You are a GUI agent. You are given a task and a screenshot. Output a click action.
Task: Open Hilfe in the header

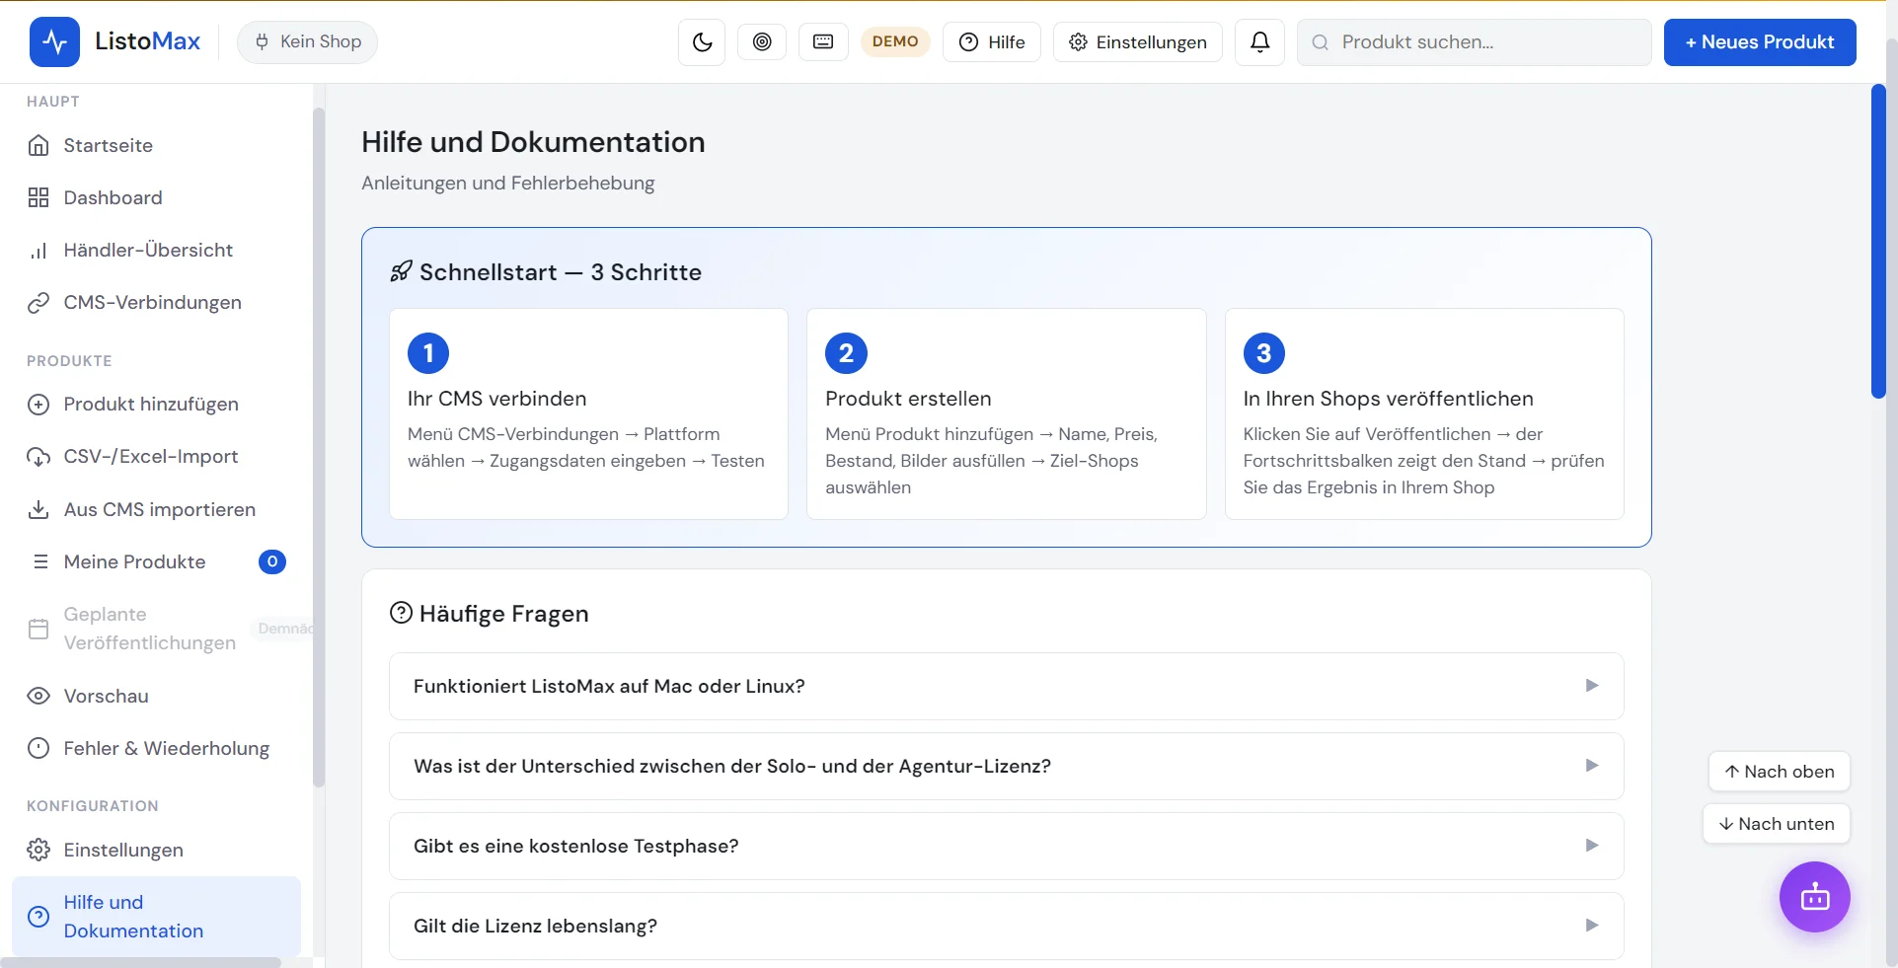coord(991,41)
